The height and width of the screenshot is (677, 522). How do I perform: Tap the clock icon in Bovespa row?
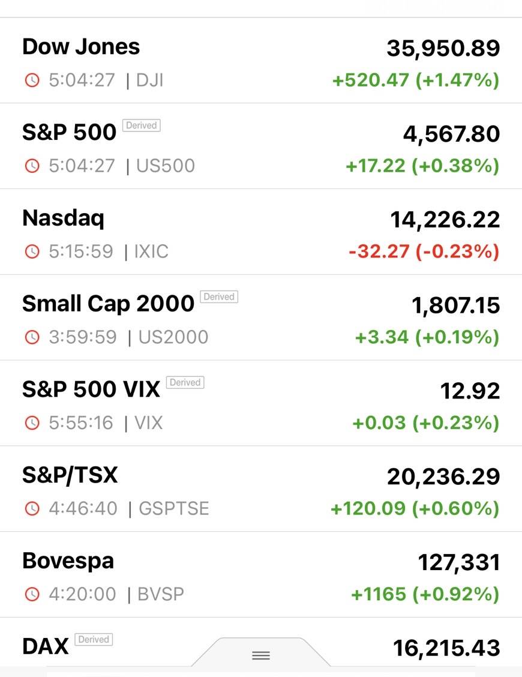point(32,595)
